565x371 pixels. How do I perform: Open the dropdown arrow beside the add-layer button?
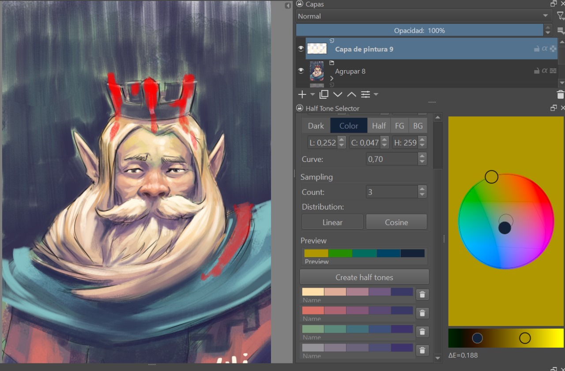pos(312,94)
